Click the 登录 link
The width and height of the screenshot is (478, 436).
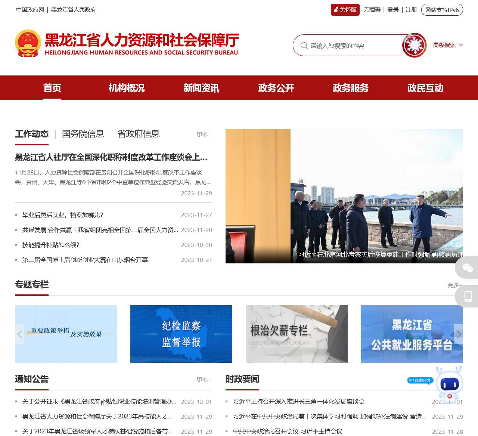(393, 10)
